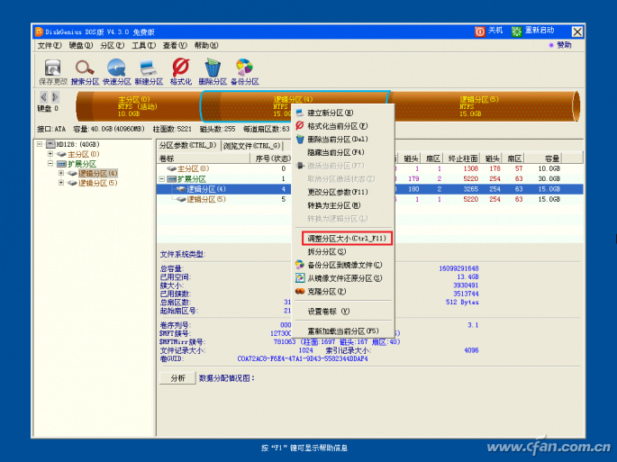Open the View (查看) menu
Image resolution: width=617 pixels, height=462 pixels.
[x=175, y=46]
